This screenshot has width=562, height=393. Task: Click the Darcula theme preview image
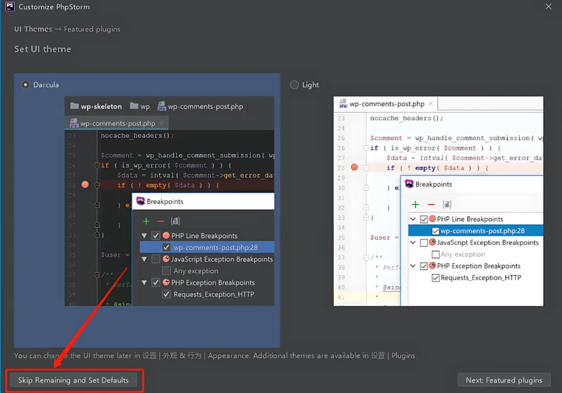coord(169,201)
